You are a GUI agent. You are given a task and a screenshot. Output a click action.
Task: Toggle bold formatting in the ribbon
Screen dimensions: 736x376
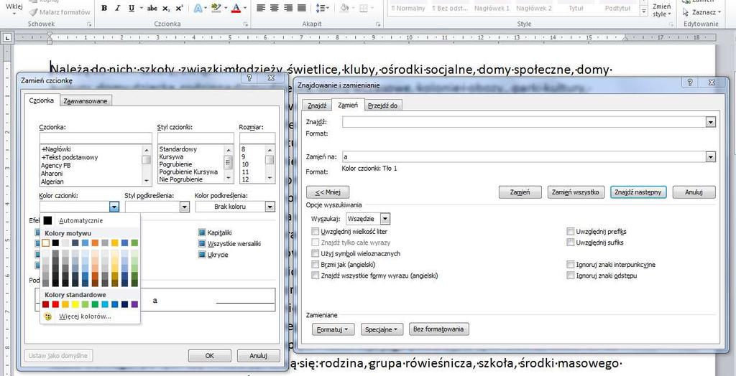(x=104, y=8)
